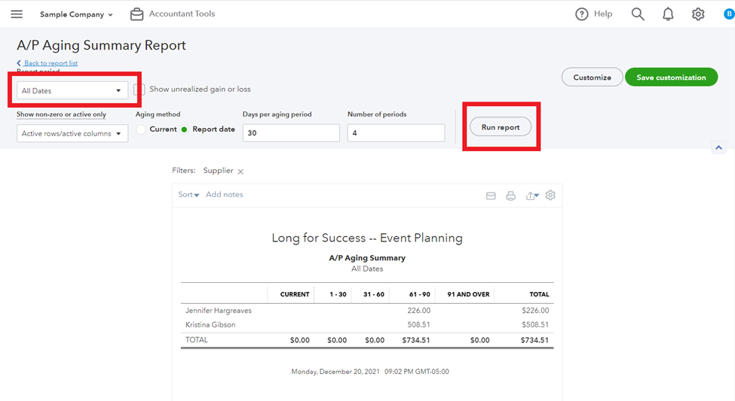
Task: Open the settings gear in header
Action: (x=698, y=14)
